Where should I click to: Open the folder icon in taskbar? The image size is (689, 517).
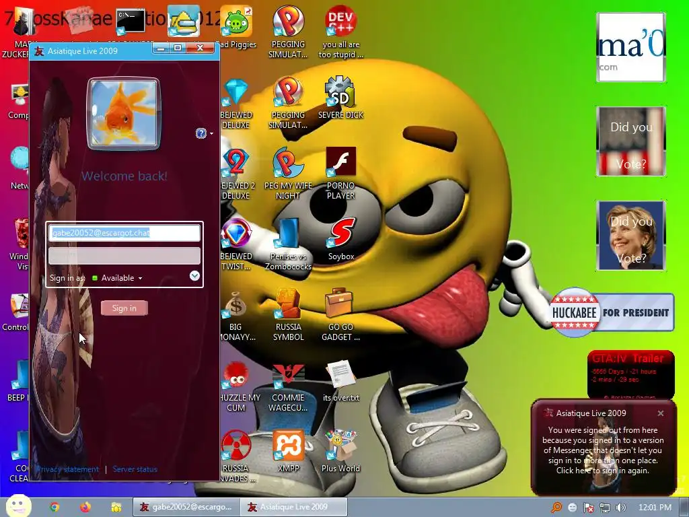point(116,507)
